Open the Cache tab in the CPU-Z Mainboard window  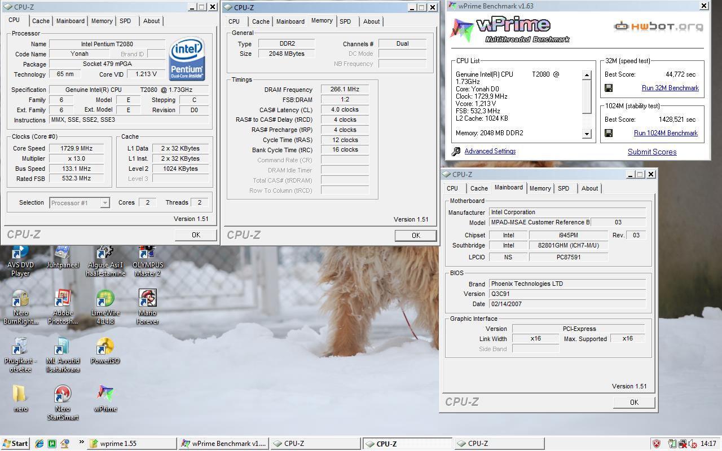[479, 188]
